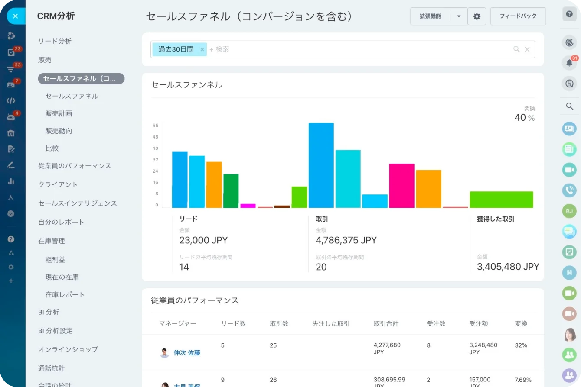Open manager link 伸次 佐藤
Image resolution: width=581 pixels, height=387 pixels.
click(x=187, y=353)
